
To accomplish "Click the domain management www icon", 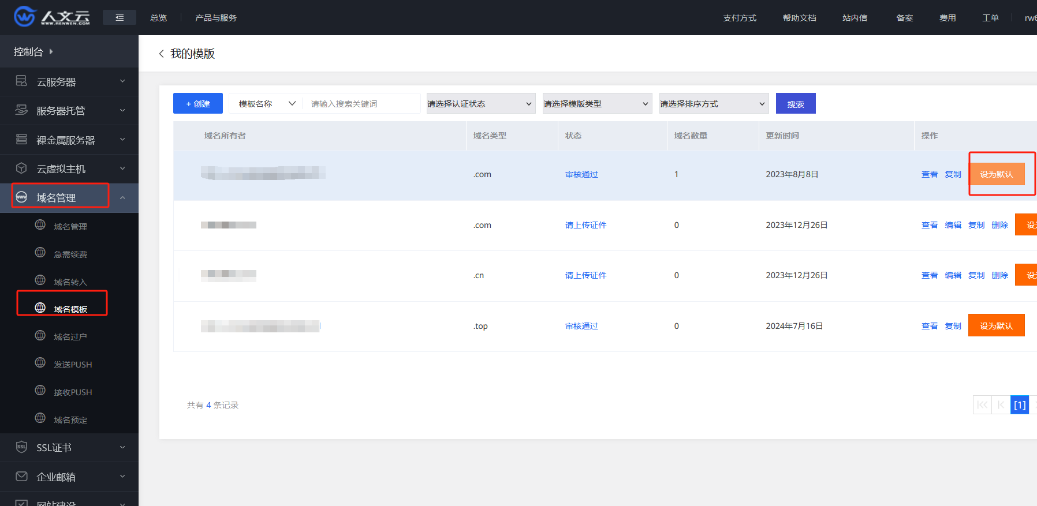I will (x=21, y=197).
